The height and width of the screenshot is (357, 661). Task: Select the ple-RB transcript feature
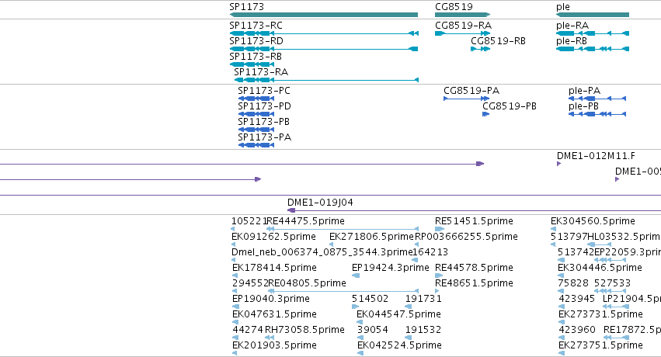593,49
